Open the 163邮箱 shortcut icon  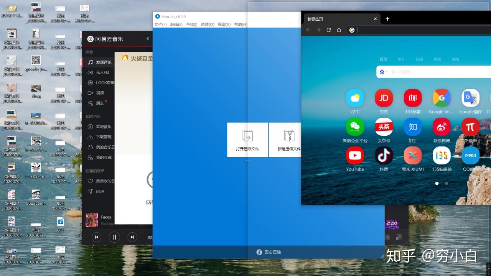[413, 98]
